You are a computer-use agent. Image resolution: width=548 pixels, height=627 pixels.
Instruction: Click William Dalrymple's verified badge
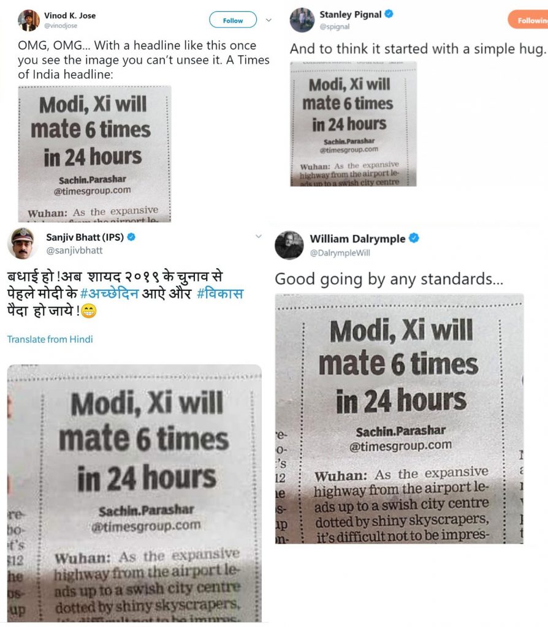pos(414,238)
